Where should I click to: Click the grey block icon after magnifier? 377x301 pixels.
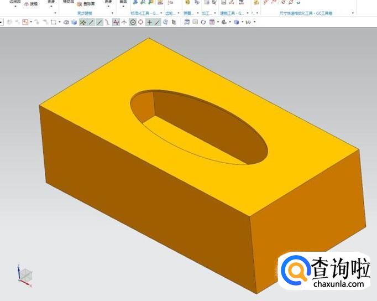click(174, 22)
